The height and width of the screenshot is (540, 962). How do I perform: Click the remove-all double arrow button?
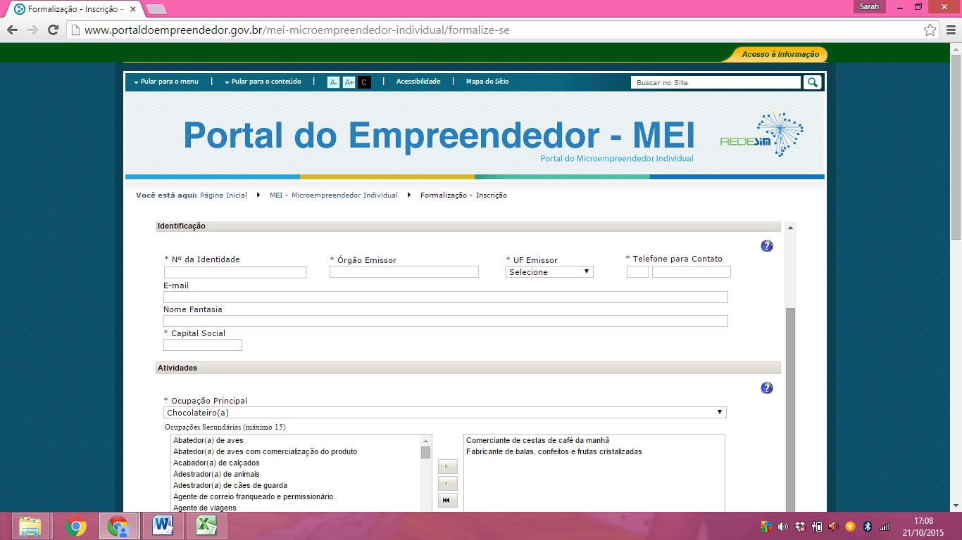(447, 501)
